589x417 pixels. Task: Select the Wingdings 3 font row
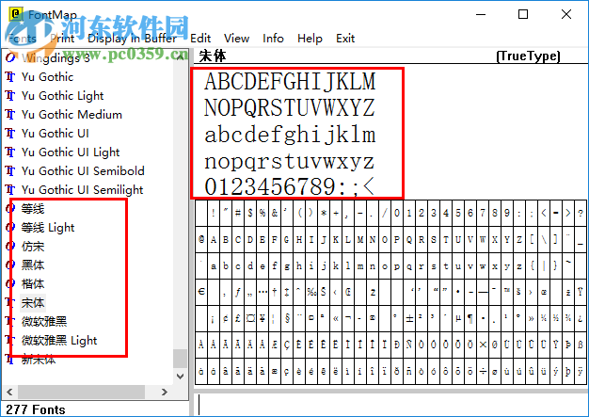click(x=56, y=58)
